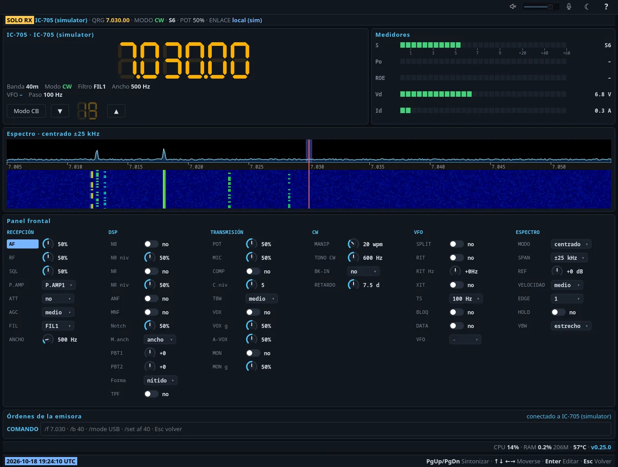The height and width of the screenshot is (467, 618).
Task: Click the MANIP keyer speed knob
Action: 353,244
